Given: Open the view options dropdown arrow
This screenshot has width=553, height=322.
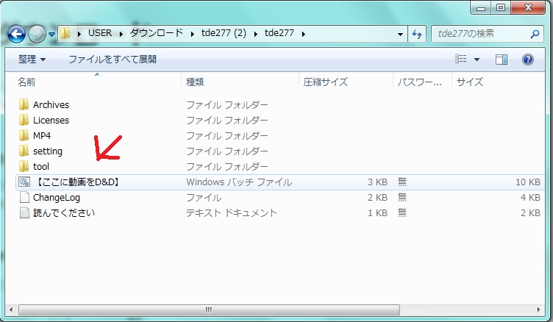Looking at the screenshot, I should click(477, 60).
